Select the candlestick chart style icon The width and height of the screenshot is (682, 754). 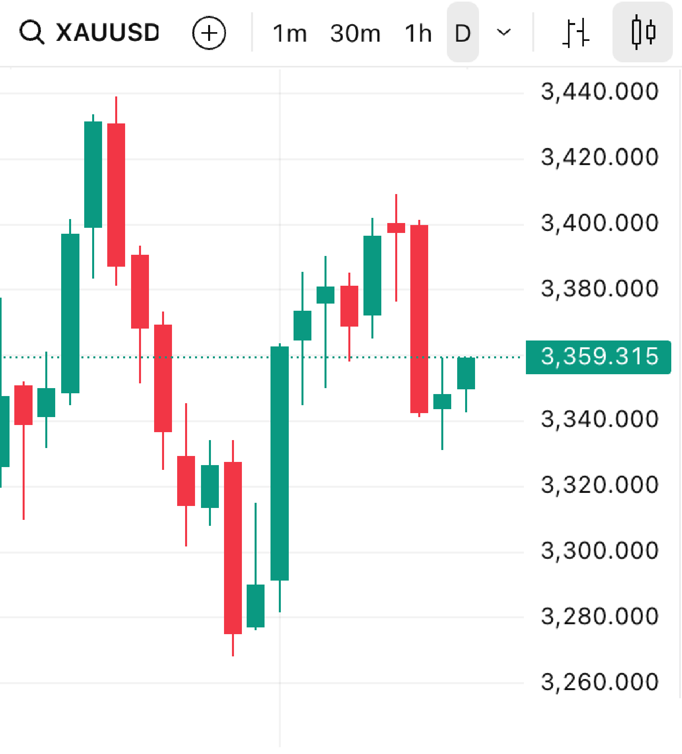point(642,33)
